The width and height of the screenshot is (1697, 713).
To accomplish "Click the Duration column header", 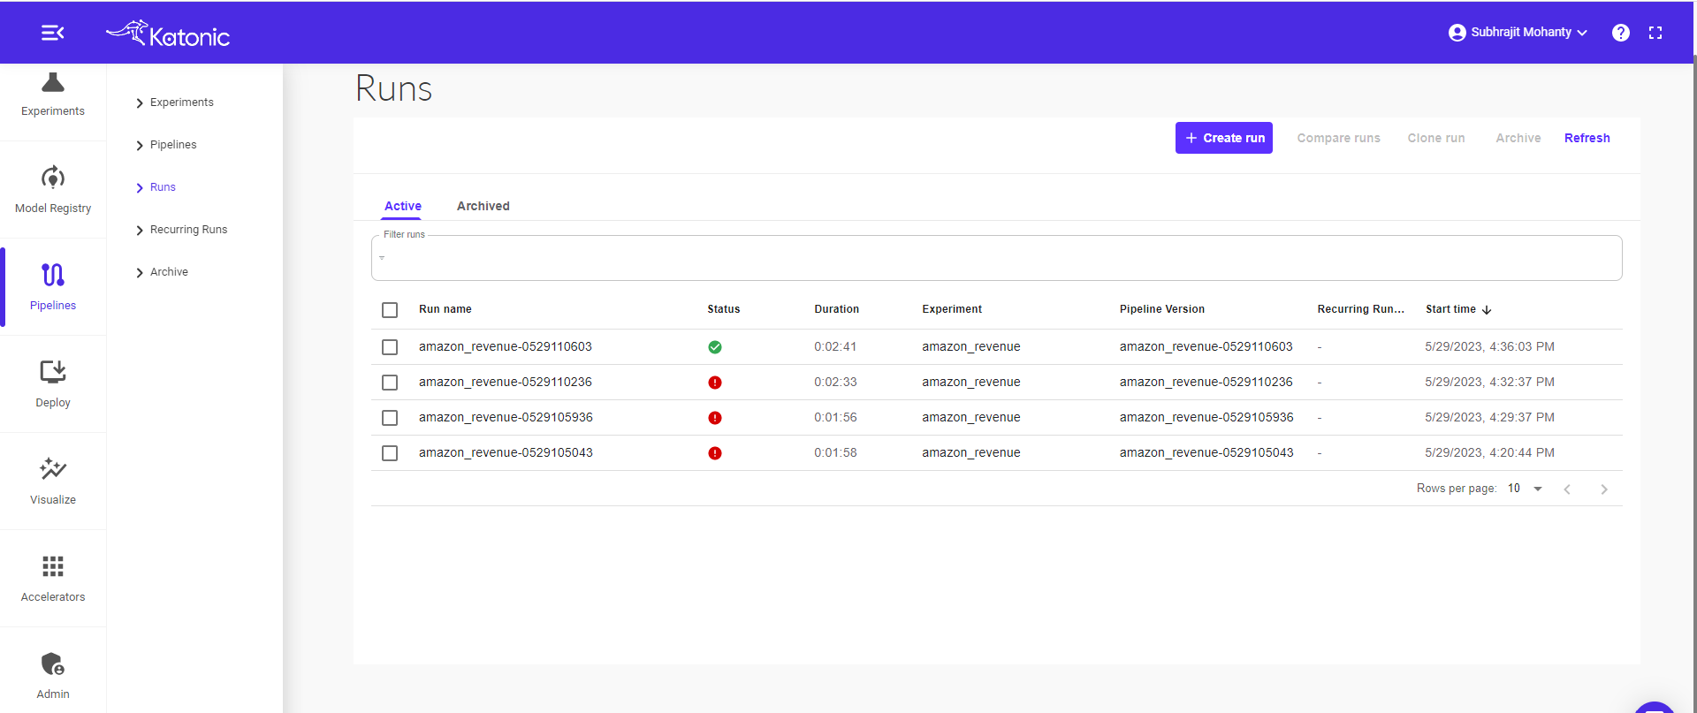I will [x=837, y=309].
